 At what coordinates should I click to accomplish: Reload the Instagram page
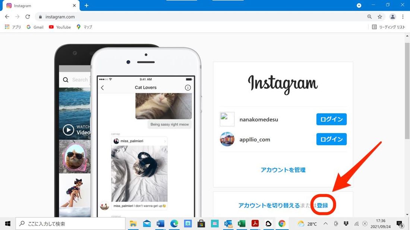[x=28, y=17]
